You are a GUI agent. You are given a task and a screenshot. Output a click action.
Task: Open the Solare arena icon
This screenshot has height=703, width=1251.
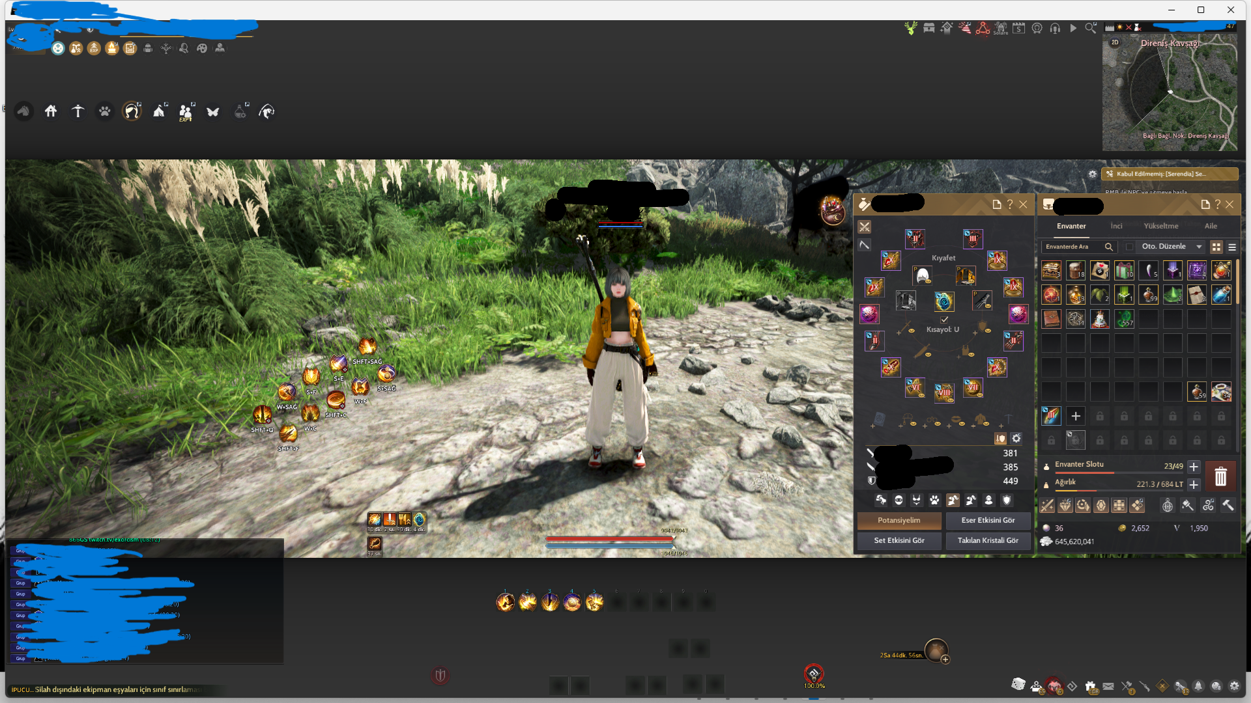[1001, 28]
